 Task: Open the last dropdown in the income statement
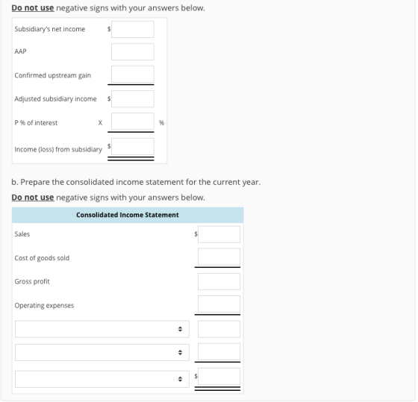[x=102, y=380]
